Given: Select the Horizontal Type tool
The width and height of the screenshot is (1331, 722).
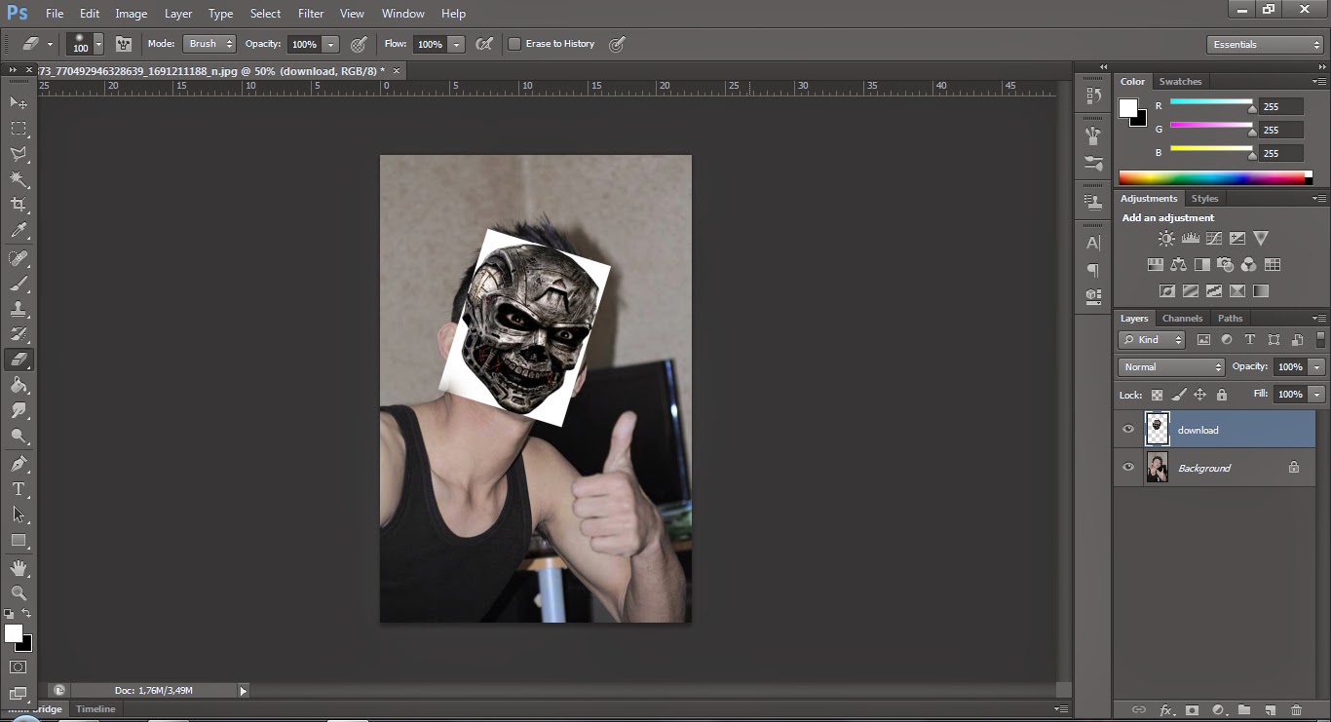Looking at the screenshot, I should pos(19,488).
